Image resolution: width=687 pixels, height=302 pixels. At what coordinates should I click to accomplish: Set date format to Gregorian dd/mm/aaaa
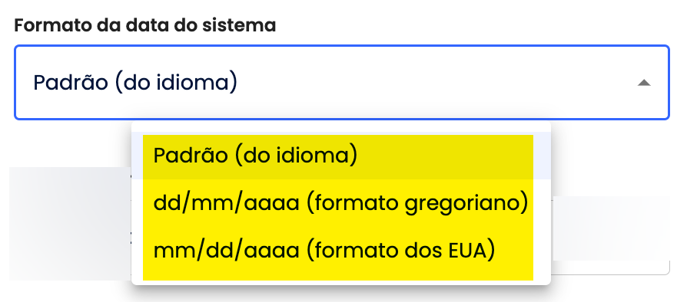click(x=341, y=203)
